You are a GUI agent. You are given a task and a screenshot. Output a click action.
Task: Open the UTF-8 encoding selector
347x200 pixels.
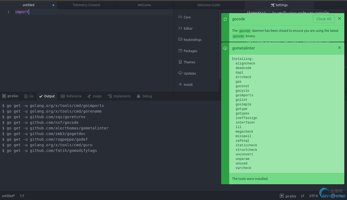pyautogui.click(x=313, y=196)
